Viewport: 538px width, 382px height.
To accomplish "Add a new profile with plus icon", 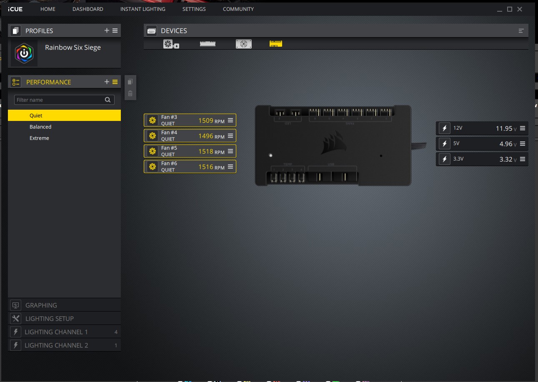I will point(107,30).
